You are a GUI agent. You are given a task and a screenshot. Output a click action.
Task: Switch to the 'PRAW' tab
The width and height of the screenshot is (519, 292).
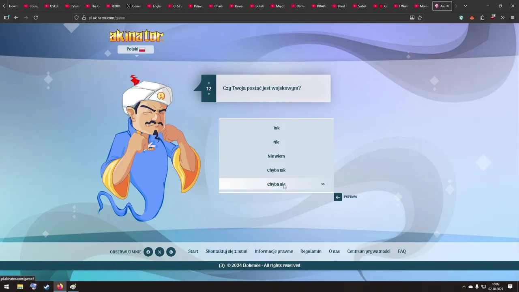[x=319, y=6]
